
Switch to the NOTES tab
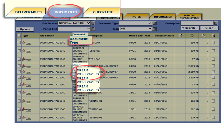137,17
